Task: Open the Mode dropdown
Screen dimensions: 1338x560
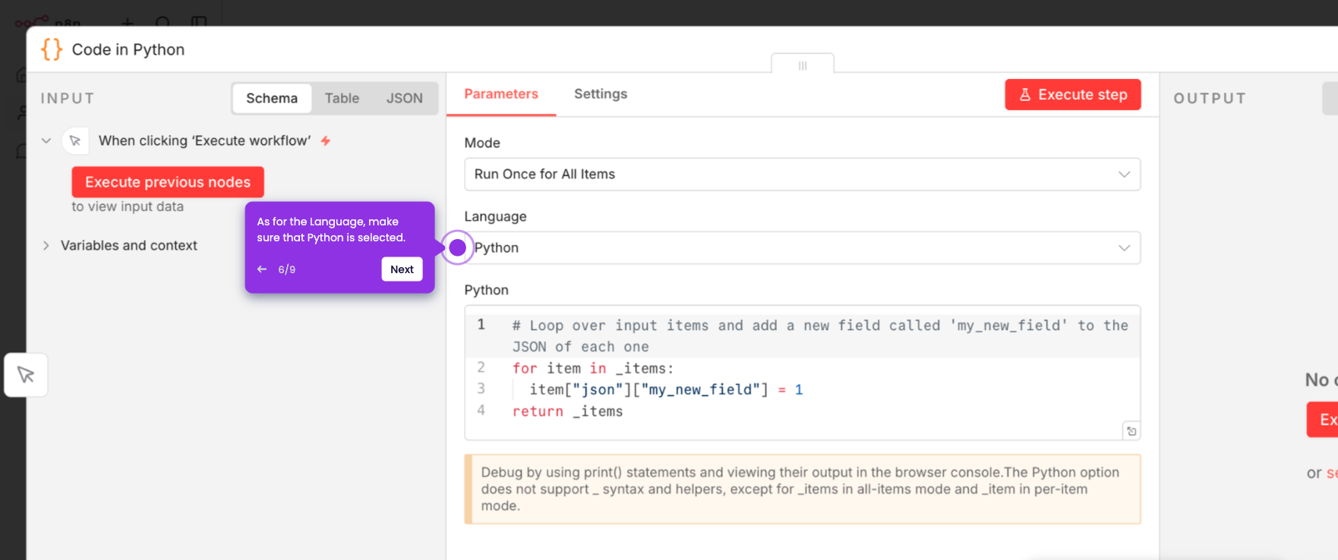Action: (802, 174)
